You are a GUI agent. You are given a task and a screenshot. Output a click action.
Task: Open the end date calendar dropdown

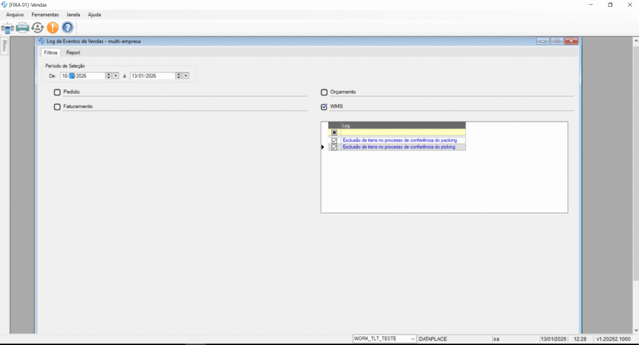point(186,75)
